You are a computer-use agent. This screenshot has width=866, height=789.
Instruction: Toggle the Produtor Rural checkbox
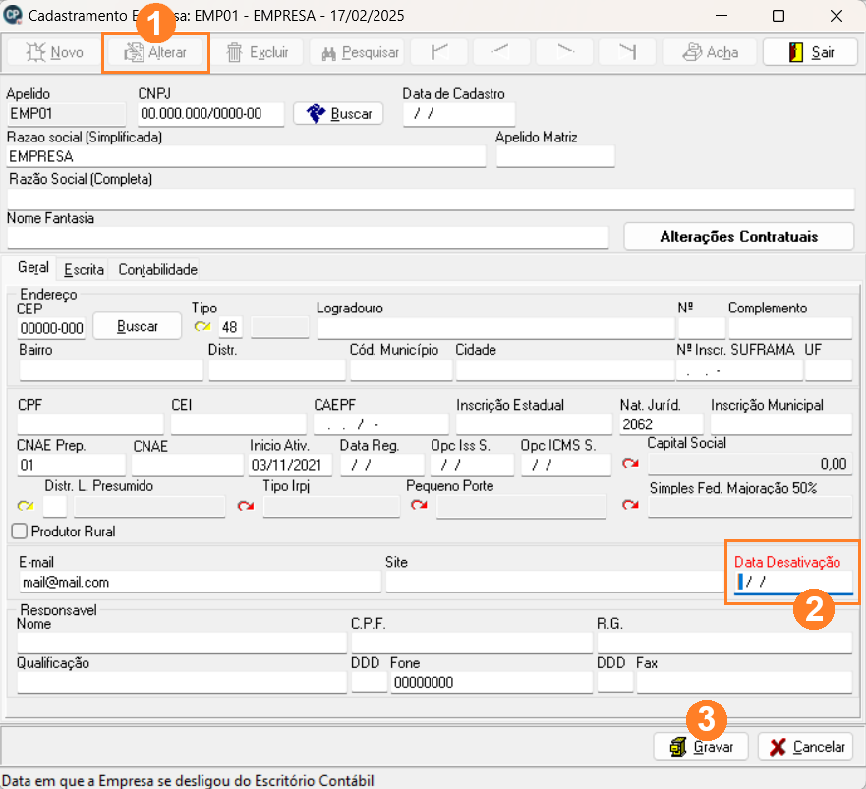click(20, 532)
